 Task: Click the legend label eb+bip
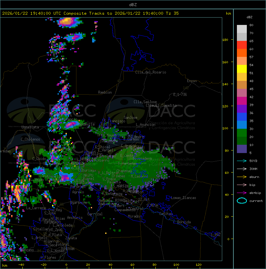click(255, 193)
